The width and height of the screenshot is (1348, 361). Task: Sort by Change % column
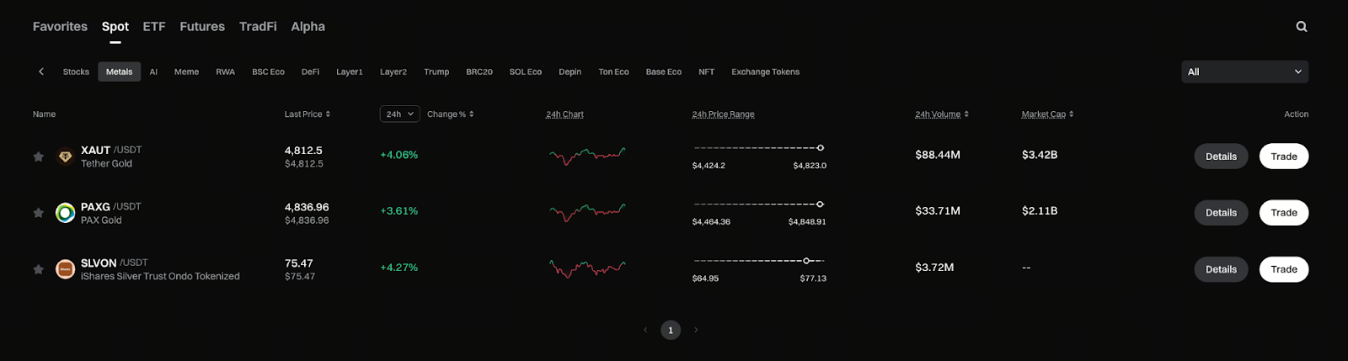[x=471, y=114]
